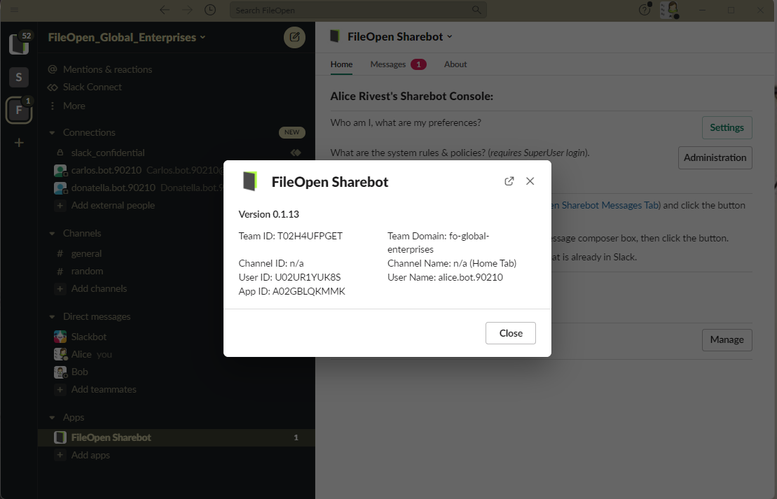Click the Slackbot avatar icon
This screenshot has height=499, width=777.
pos(60,337)
